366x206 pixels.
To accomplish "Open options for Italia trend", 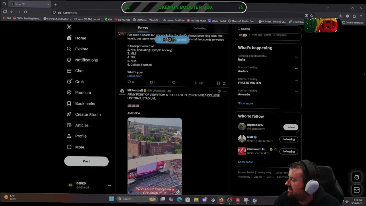I will point(296,57).
